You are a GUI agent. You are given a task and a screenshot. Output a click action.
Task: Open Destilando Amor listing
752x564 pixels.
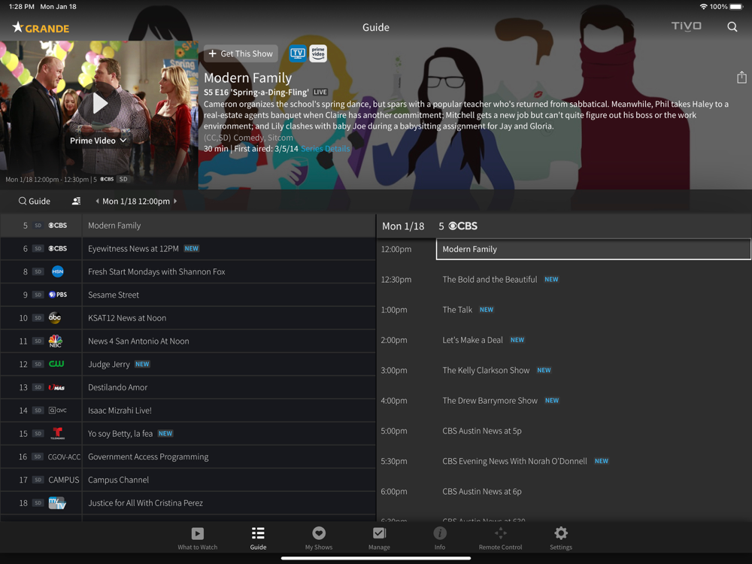tap(229, 387)
